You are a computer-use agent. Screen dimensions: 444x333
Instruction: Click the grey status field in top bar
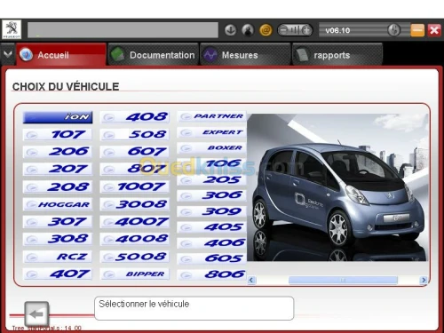(123, 30)
